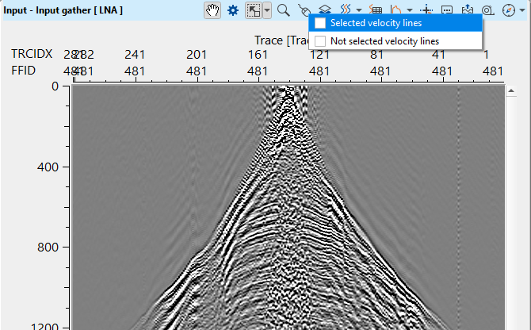Activate the magnifier zoom tool
The height and width of the screenshot is (330, 531).
[x=283, y=10]
